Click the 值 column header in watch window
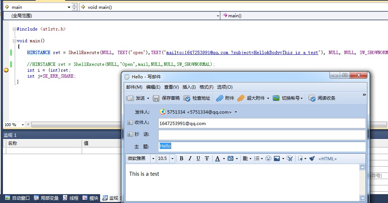The width and height of the screenshot is (388, 203). (x=102, y=143)
